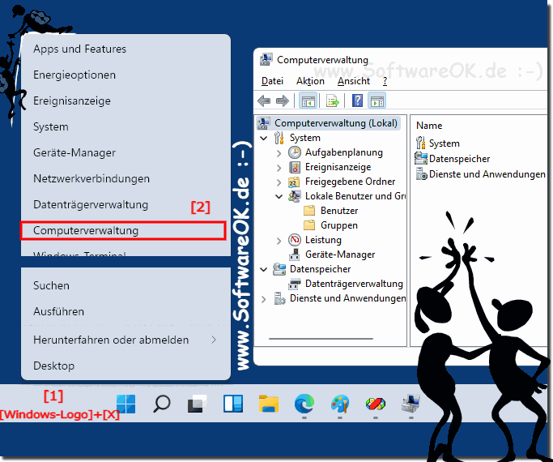Click the Benutzer folder icon

pos(309,211)
